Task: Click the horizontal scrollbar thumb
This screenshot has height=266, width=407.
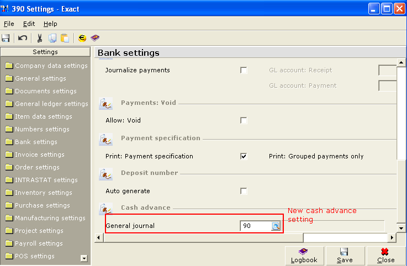Action: point(203,237)
